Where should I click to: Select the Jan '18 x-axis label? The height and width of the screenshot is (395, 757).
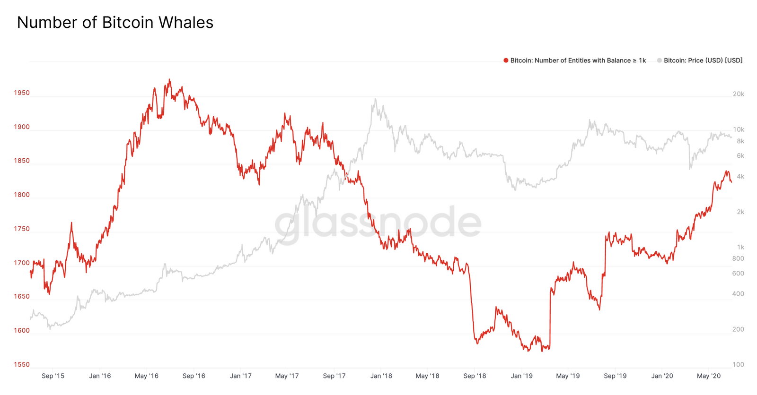pos(381,376)
